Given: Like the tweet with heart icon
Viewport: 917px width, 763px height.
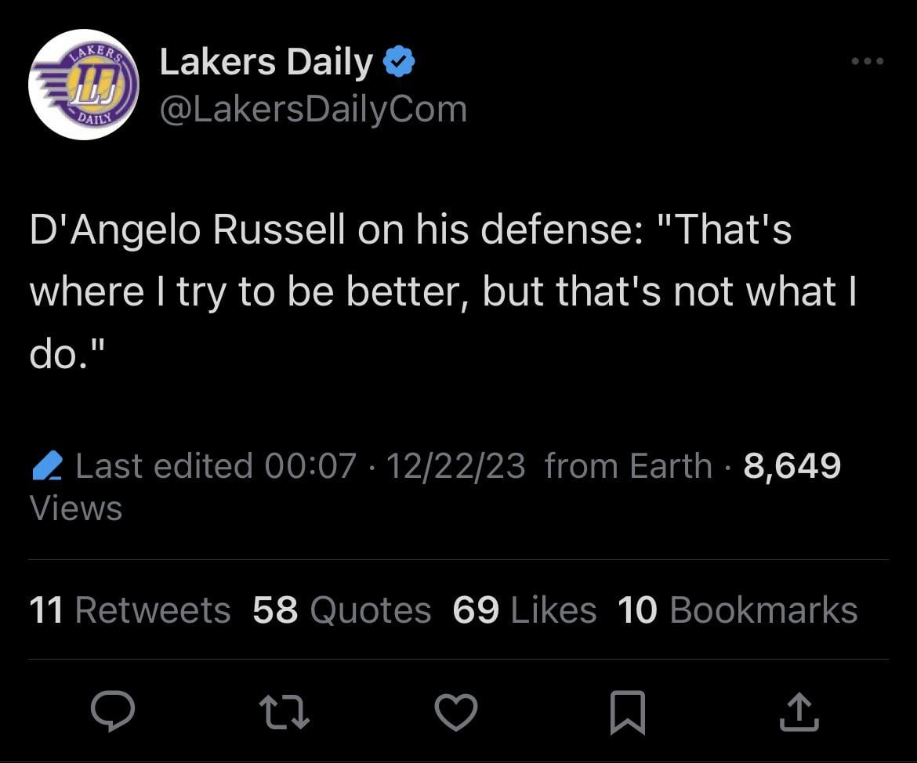Looking at the screenshot, I should [x=456, y=711].
